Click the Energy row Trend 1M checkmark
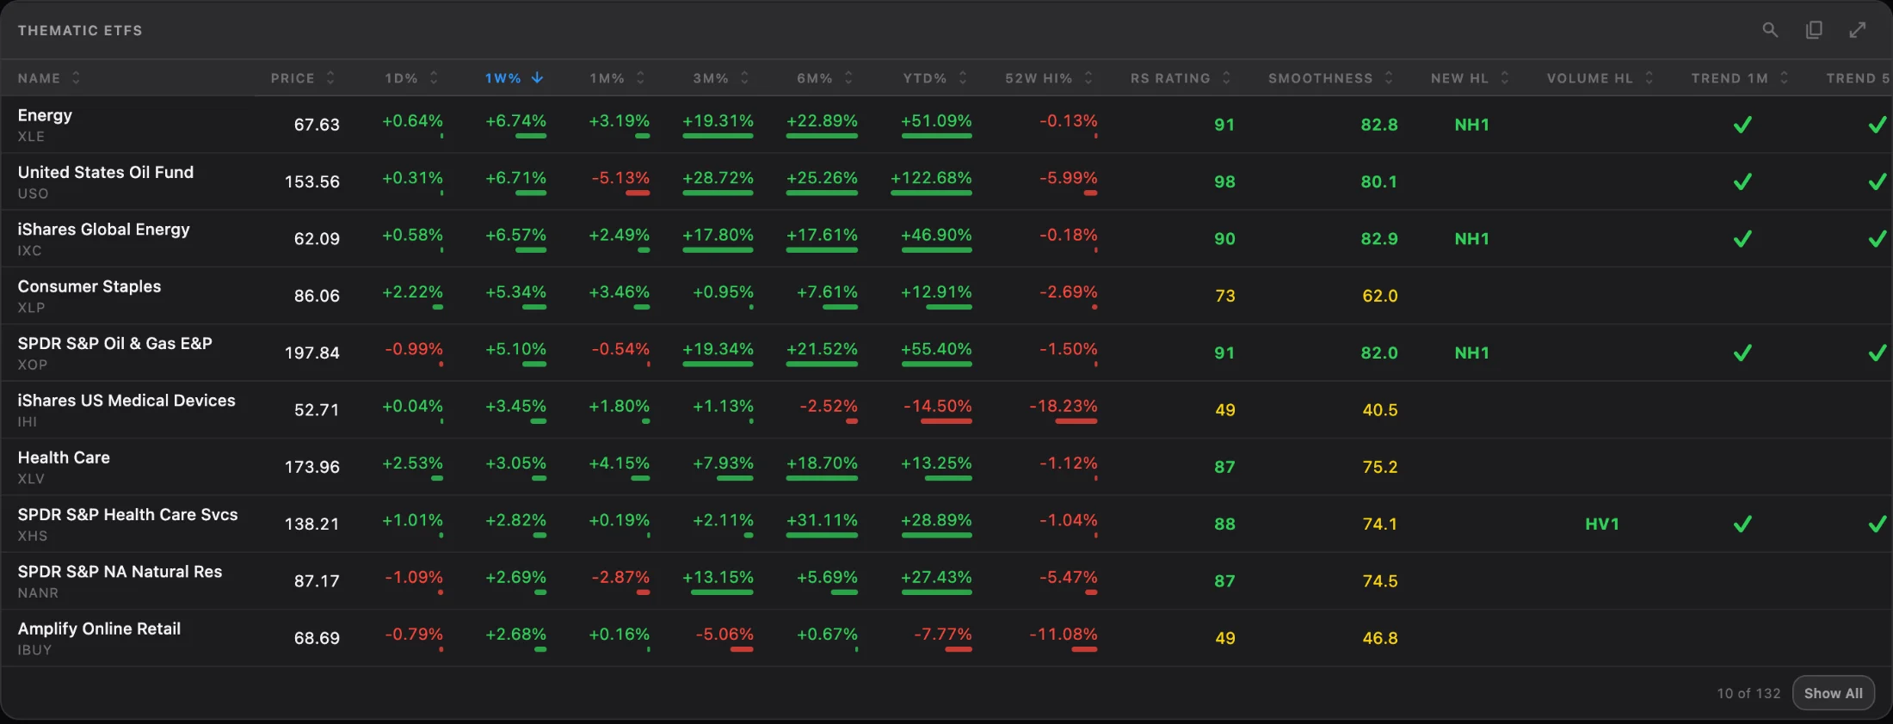 (x=1742, y=125)
